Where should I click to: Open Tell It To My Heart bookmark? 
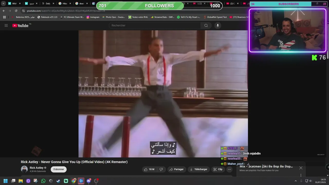click(189, 17)
